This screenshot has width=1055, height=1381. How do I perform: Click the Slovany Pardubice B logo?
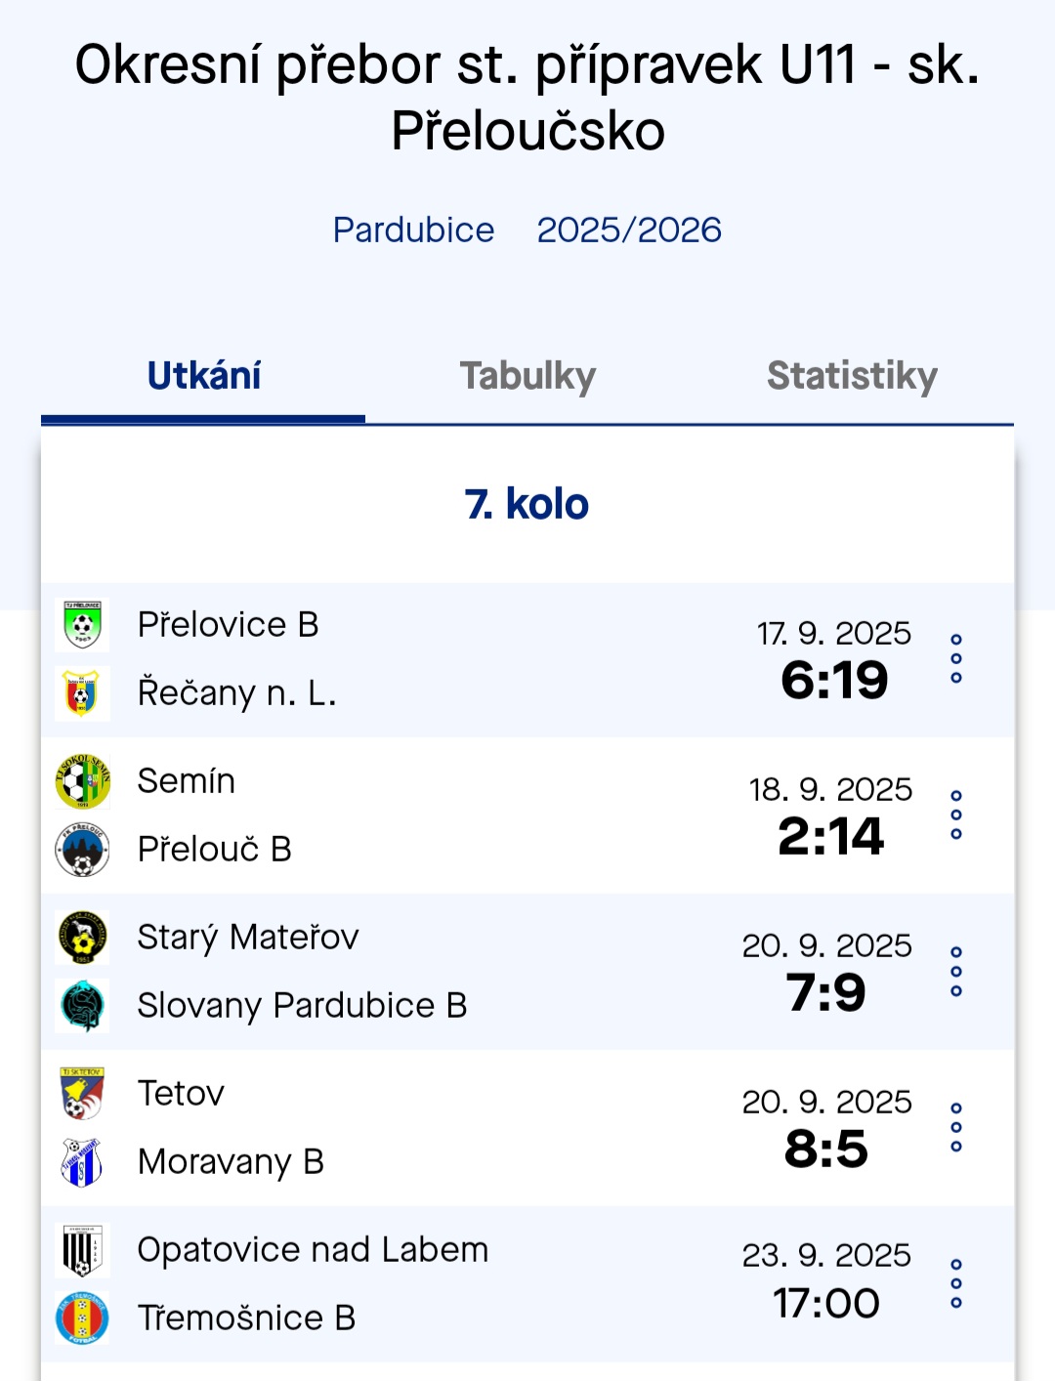82,1006
